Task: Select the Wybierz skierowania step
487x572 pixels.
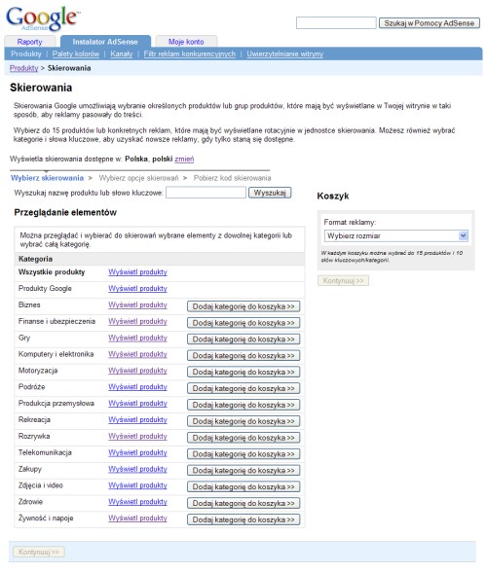Action: coord(47,178)
